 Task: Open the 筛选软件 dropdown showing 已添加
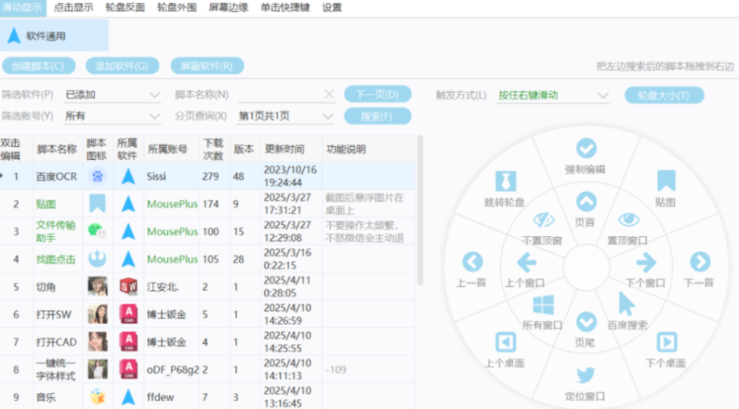pos(113,95)
